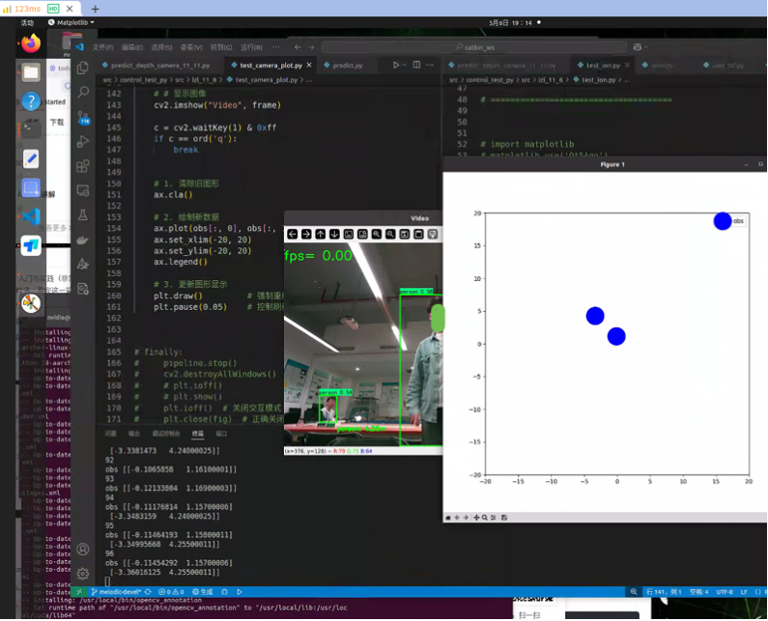Click the remote indicator in status bar corner
The width and height of the screenshot is (768, 621).
pyautogui.click(x=79, y=592)
